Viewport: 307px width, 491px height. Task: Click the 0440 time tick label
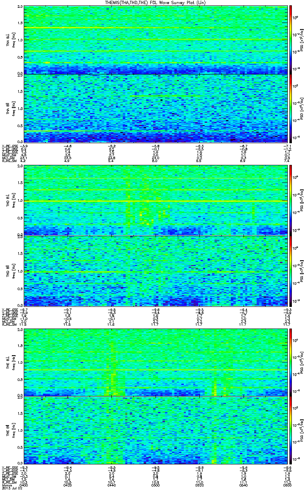click(x=111, y=485)
